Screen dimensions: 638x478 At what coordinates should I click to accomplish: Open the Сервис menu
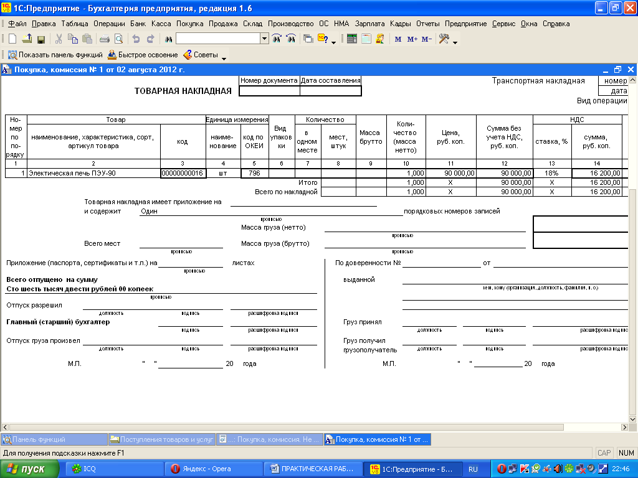click(x=503, y=24)
